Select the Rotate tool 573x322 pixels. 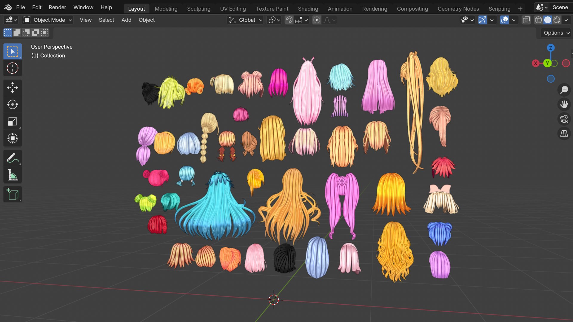pyautogui.click(x=13, y=104)
